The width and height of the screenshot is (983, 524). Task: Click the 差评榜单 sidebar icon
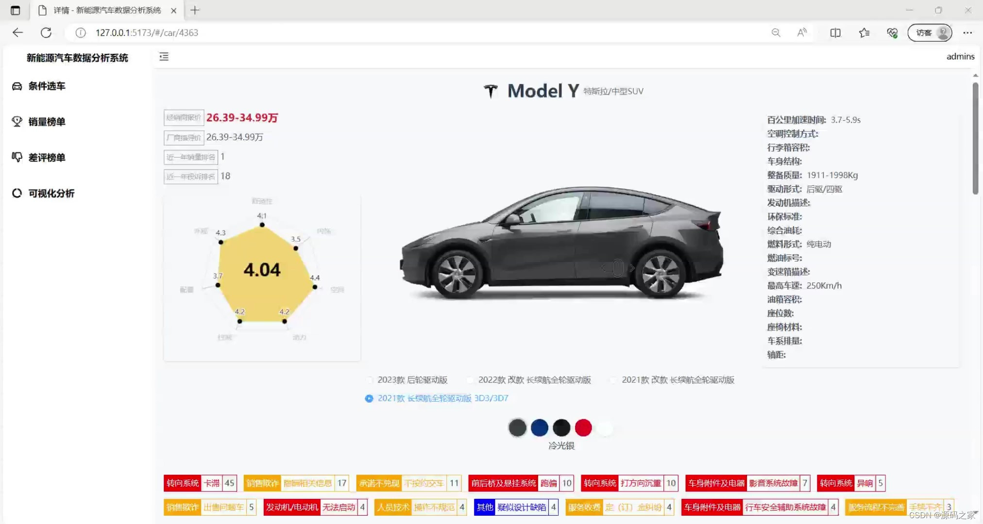pyautogui.click(x=16, y=157)
